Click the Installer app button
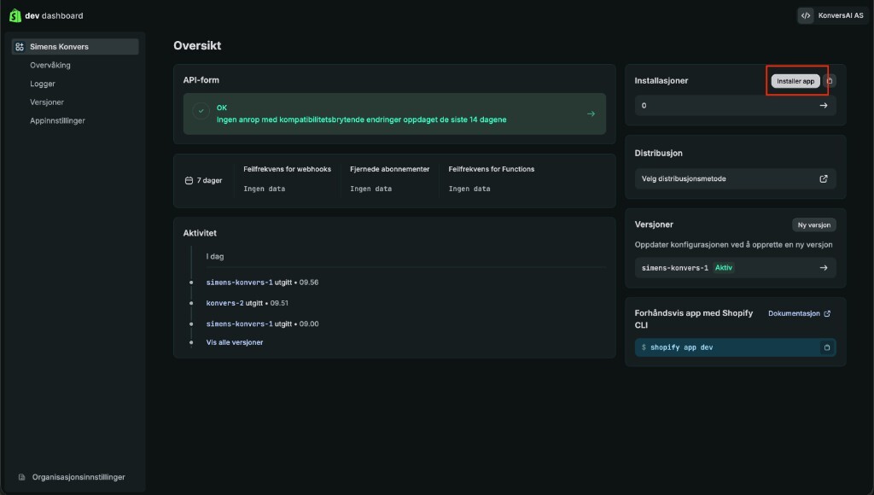 (x=795, y=81)
